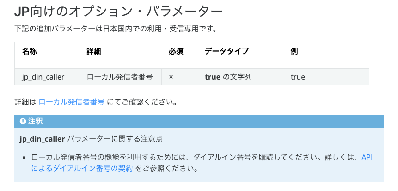The width and height of the screenshot is (398, 191).
Task: Click the bullet point in the note list
Action: (x=24, y=158)
